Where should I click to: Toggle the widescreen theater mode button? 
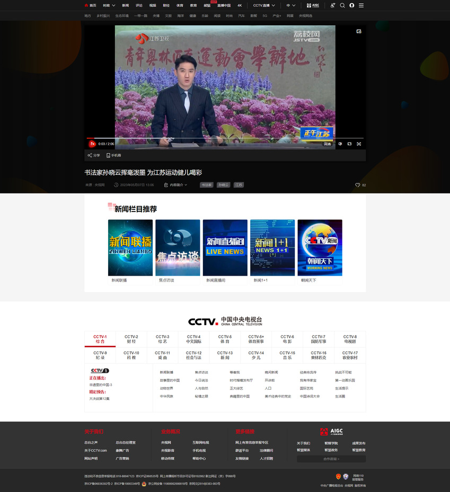(349, 144)
